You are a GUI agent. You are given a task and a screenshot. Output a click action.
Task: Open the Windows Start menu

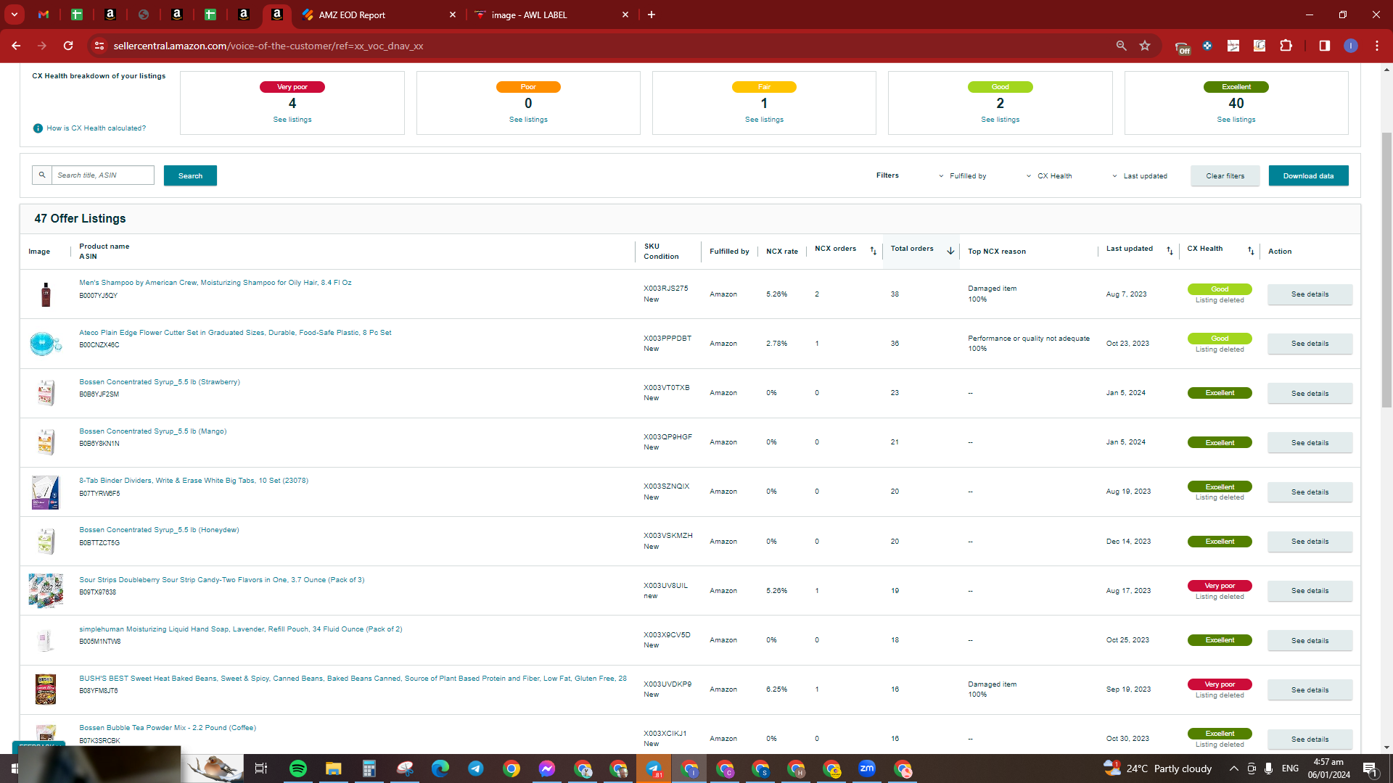click(13, 768)
